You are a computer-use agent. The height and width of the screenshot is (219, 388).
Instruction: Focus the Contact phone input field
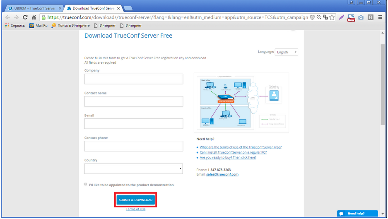click(134, 146)
